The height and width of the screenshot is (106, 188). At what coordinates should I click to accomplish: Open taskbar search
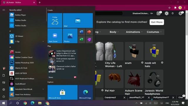point(11,103)
